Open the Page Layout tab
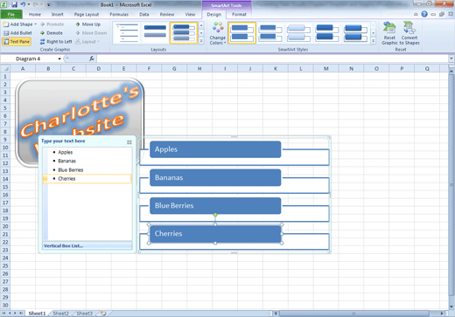Viewport: 455px width, 317px height. [x=87, y=14]
